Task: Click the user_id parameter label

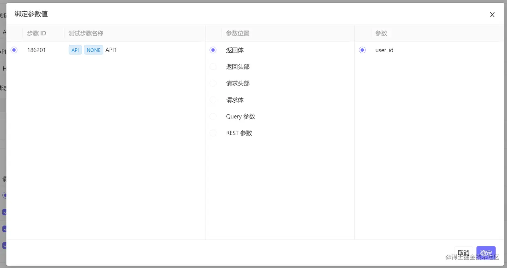Action: tap(384, 50)
